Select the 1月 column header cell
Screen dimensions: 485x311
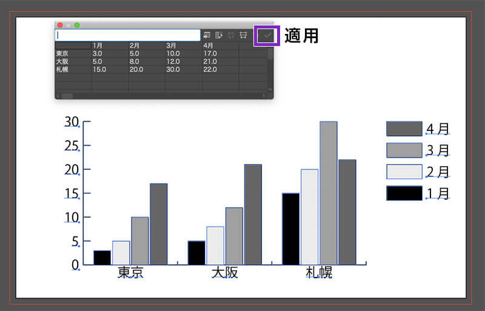point(110,45)
